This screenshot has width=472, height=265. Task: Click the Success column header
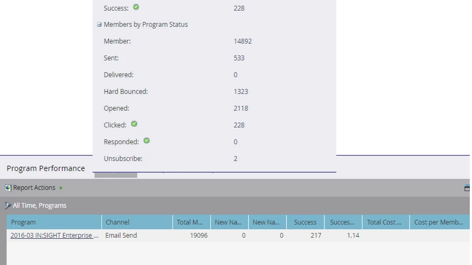tap(305, 222)
